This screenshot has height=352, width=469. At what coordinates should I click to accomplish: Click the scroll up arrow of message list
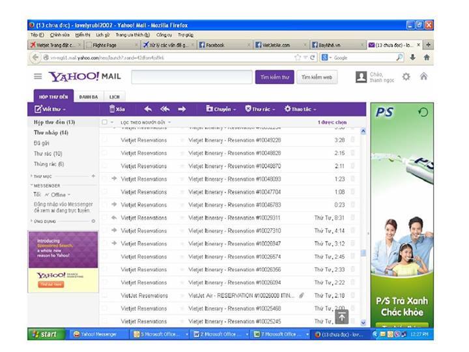(363, 131)
